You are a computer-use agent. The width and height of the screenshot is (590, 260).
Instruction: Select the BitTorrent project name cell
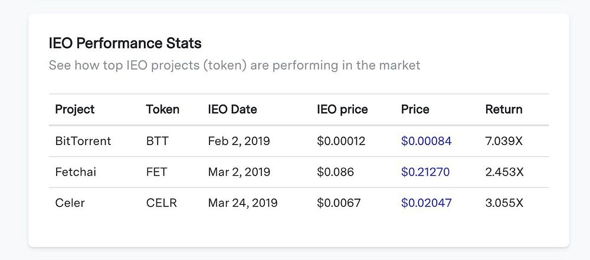[x=83, y=141]
